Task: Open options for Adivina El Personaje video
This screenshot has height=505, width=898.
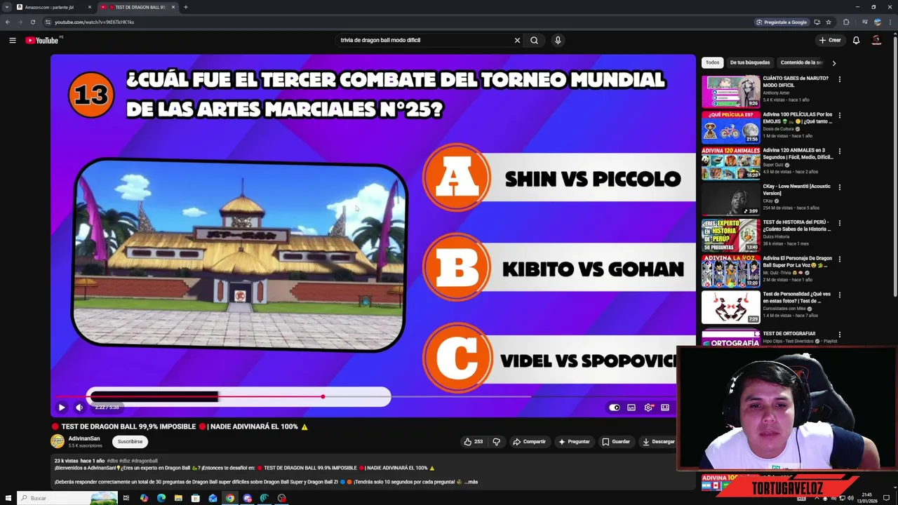Action: (x=839, y=259)
